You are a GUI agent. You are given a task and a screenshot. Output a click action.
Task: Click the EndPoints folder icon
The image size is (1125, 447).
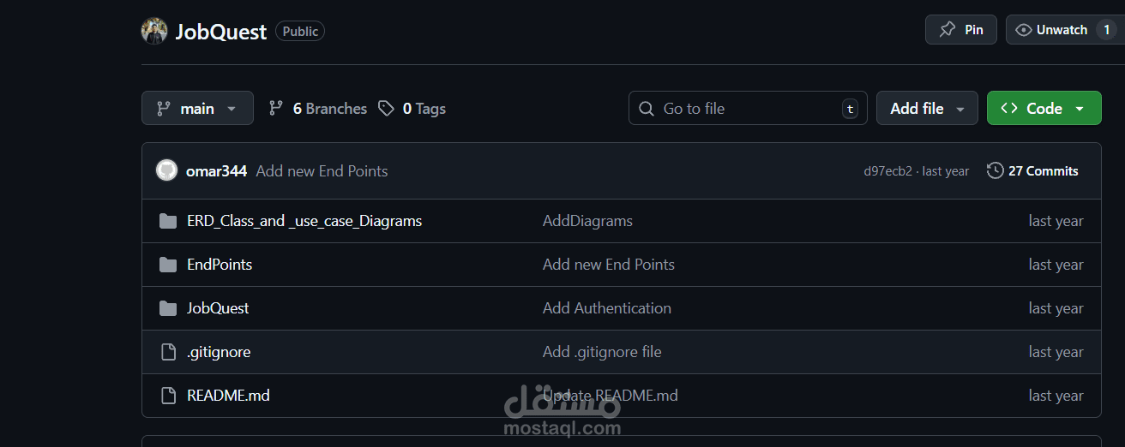tap(168, 265)
